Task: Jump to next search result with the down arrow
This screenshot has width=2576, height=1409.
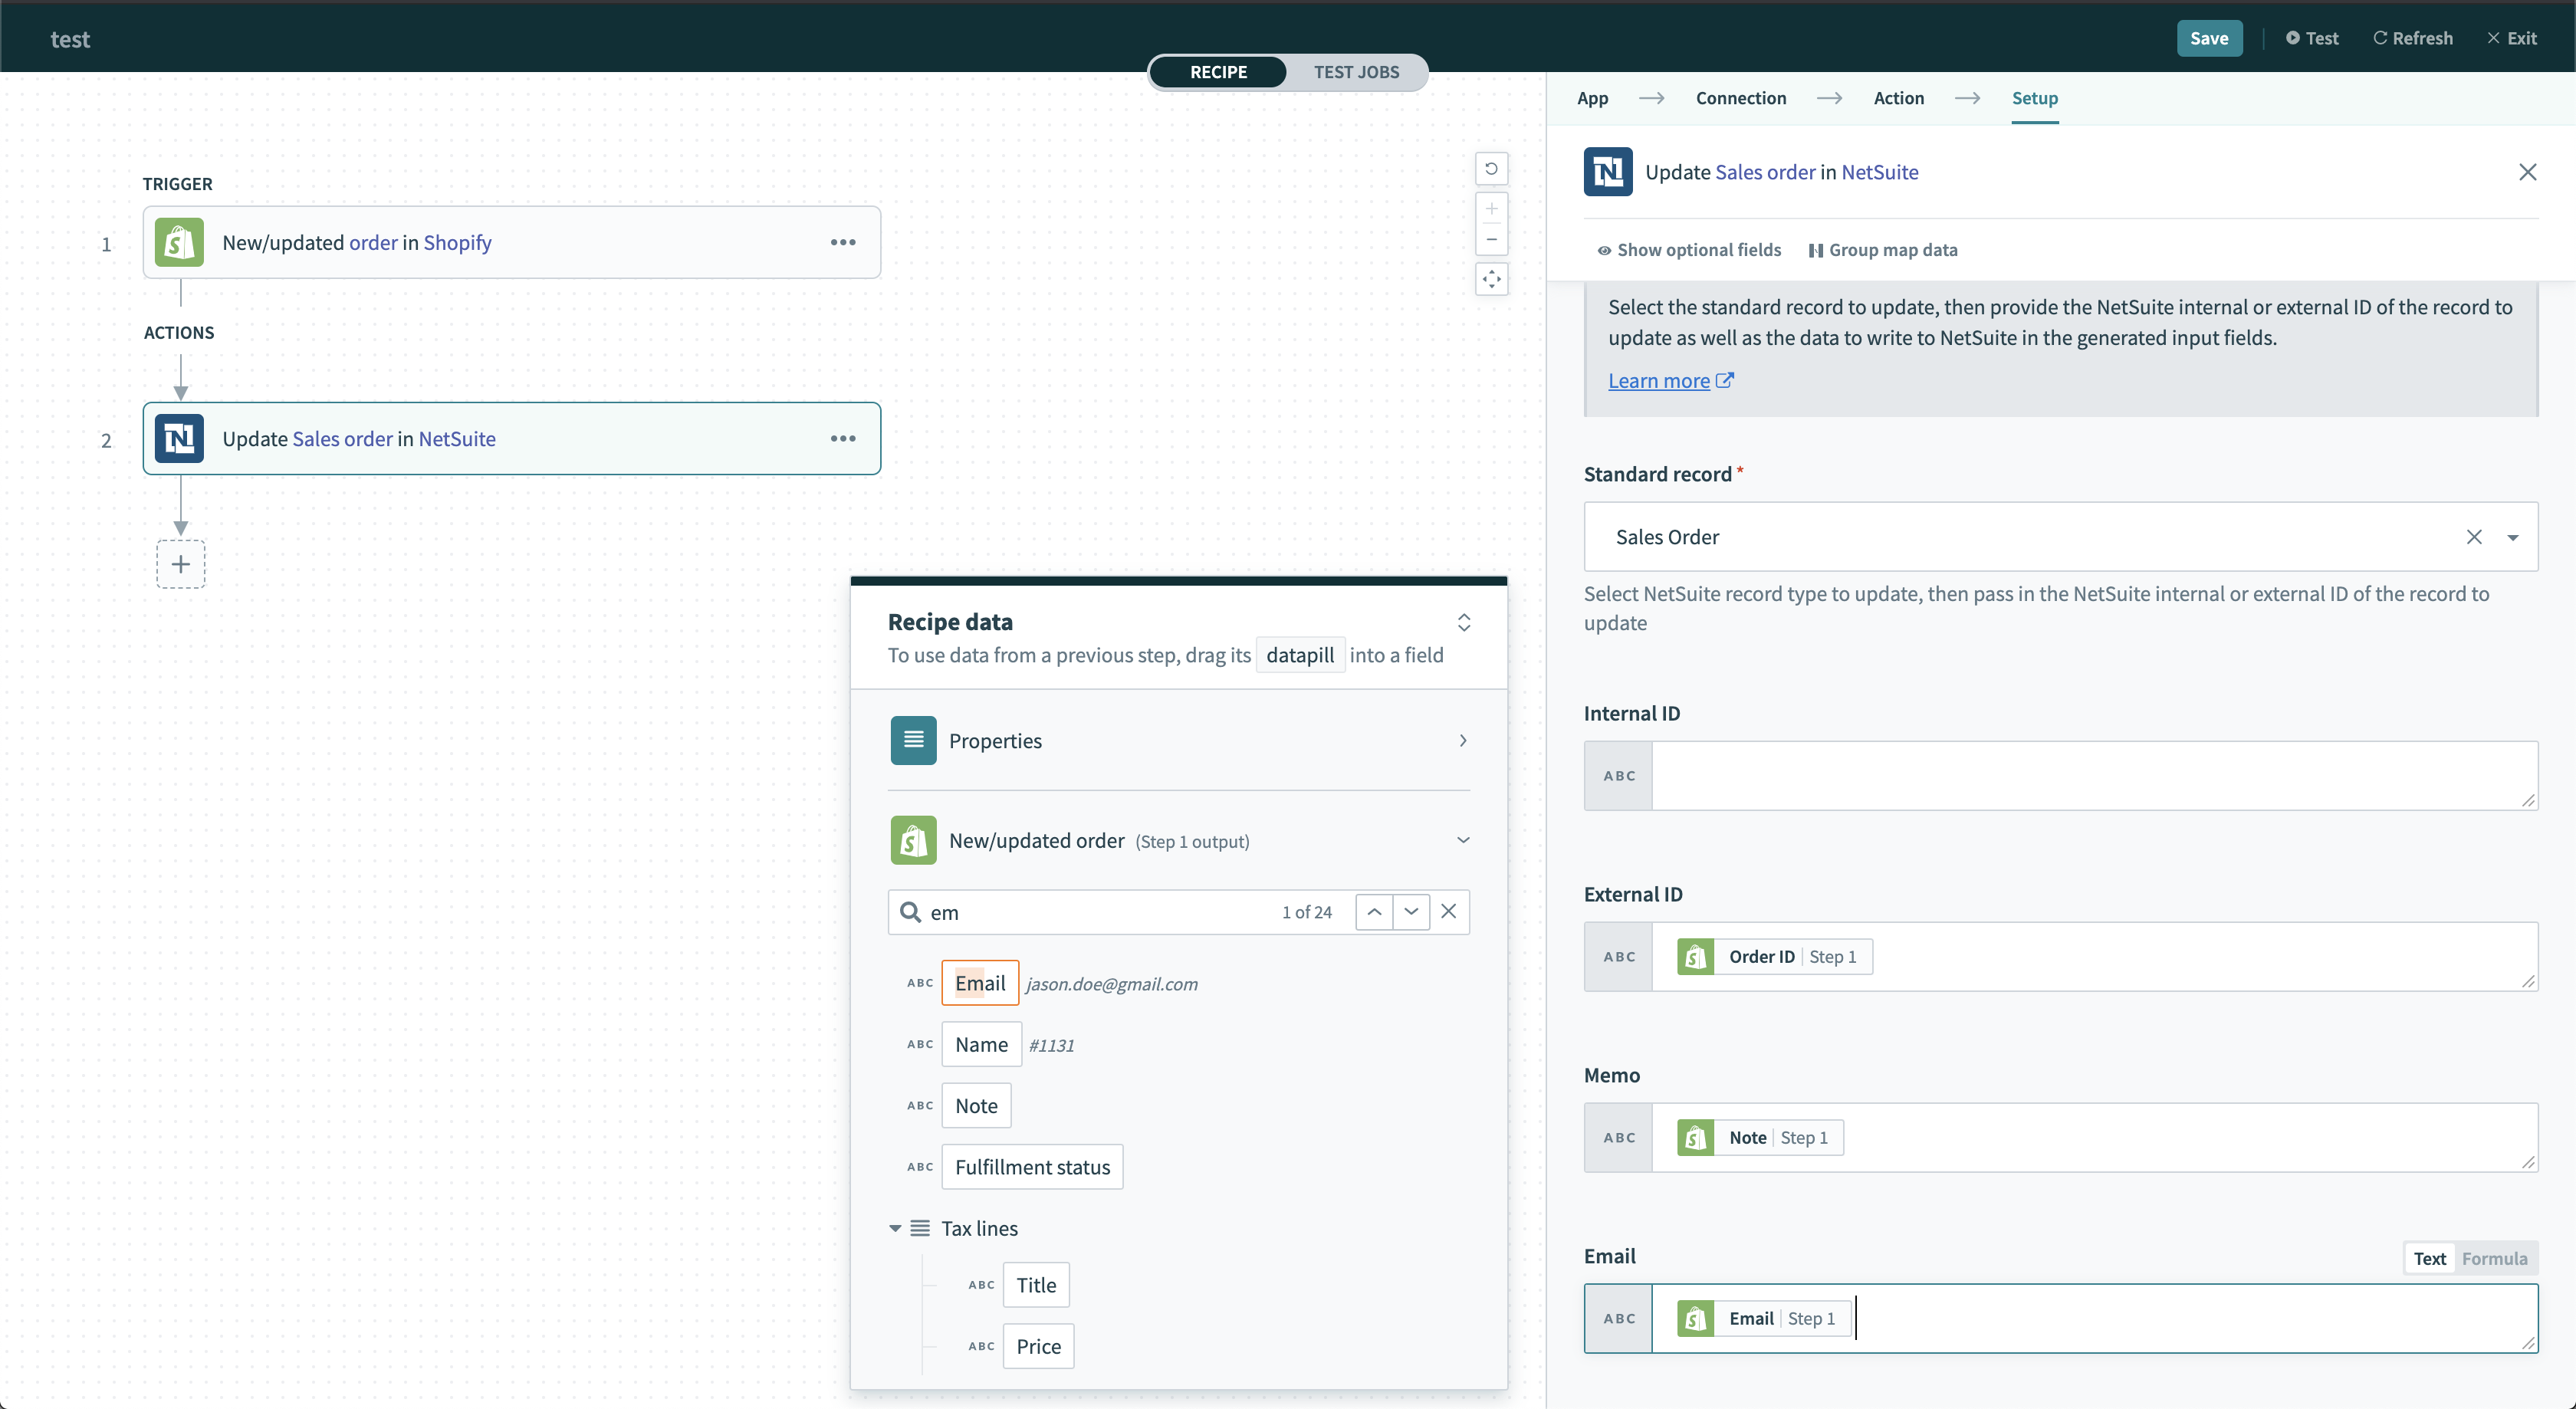Action: coord(1411,912)
